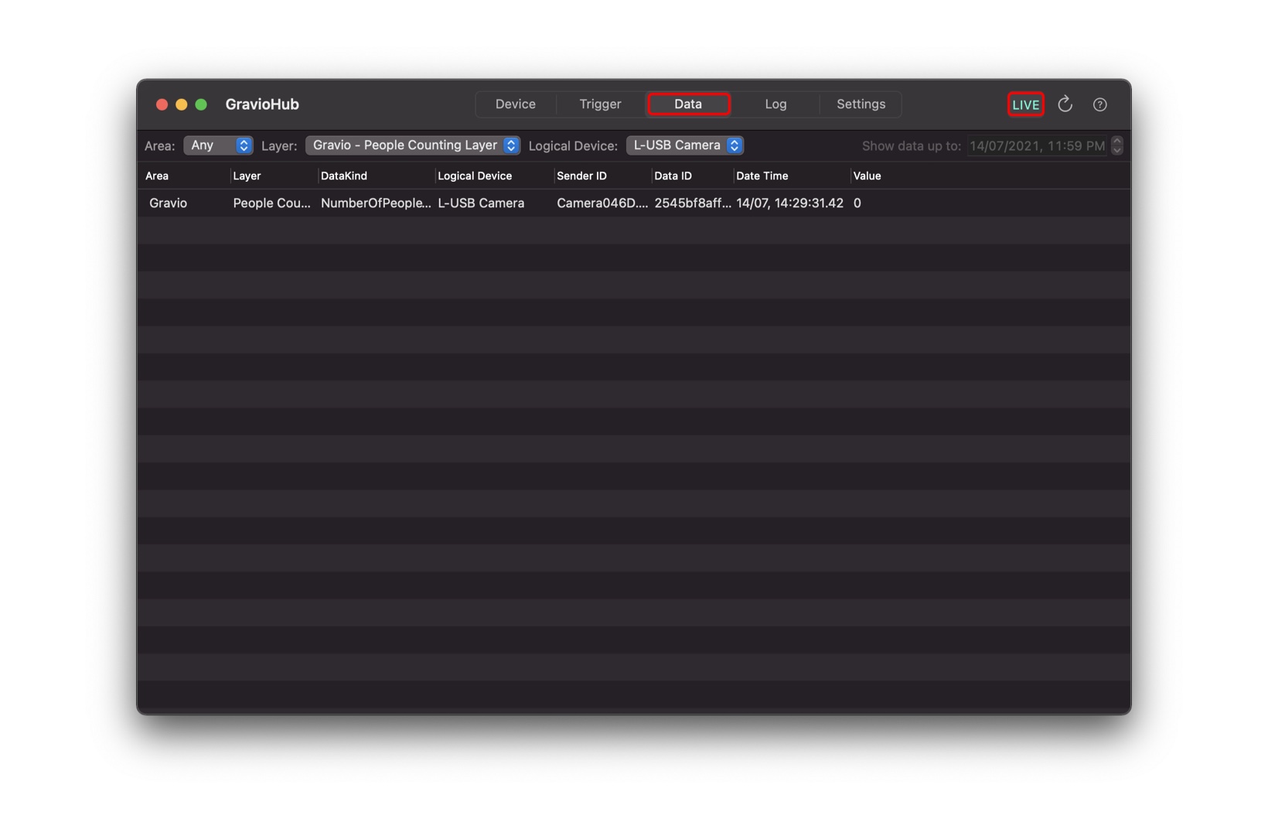
Task: Switch to the Device tab
Action: tap(515, 104)
